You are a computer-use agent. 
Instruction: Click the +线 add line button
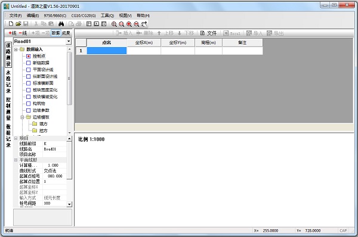tap(13, 33)
